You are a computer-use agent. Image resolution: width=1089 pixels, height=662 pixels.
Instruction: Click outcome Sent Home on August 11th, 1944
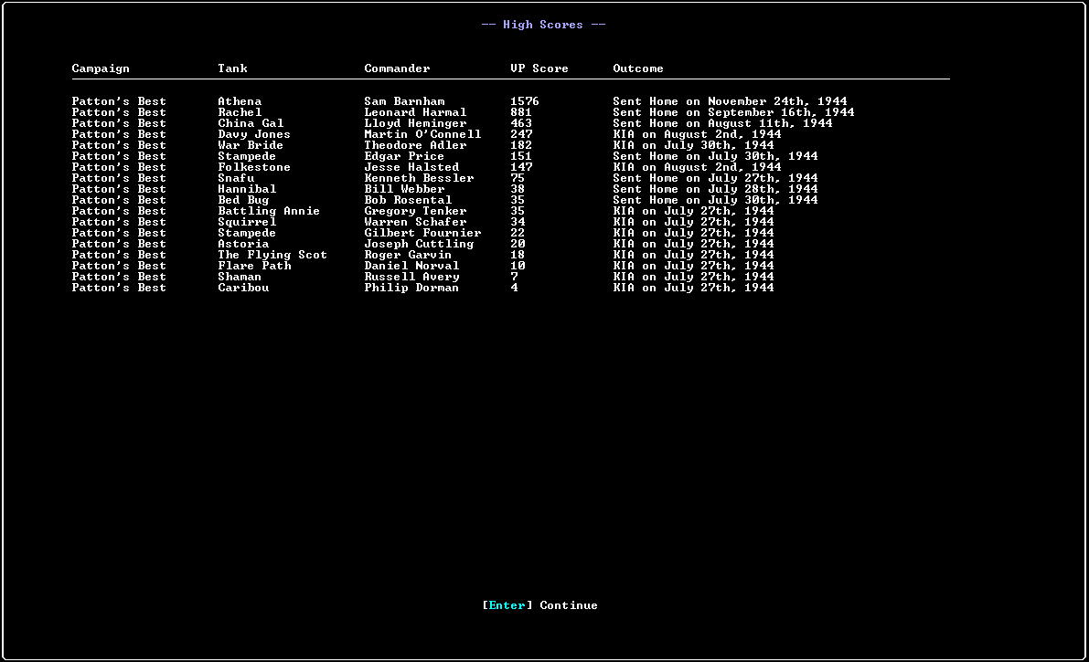[722, 123]
